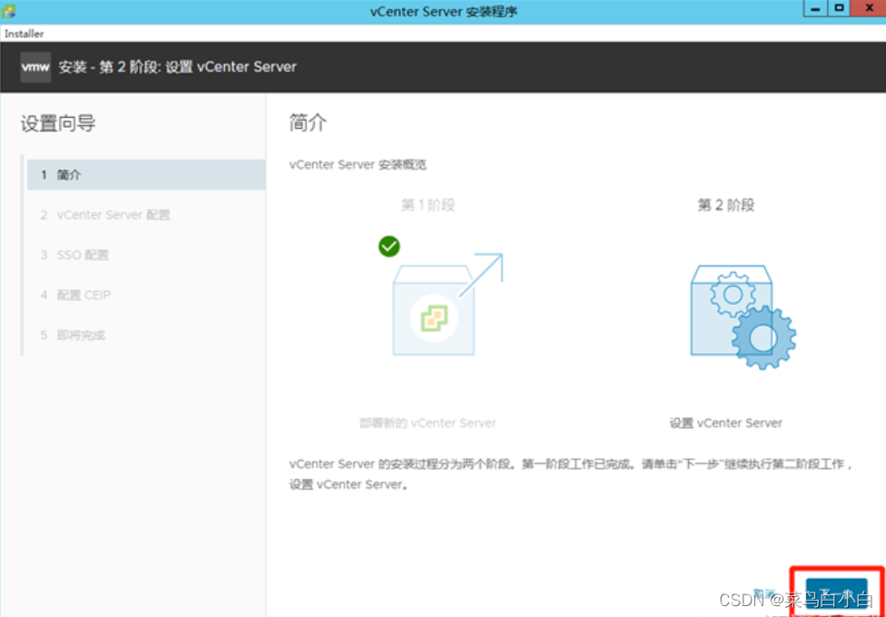Click the header title 安装 - 第 2 阶段

point(177,67)
